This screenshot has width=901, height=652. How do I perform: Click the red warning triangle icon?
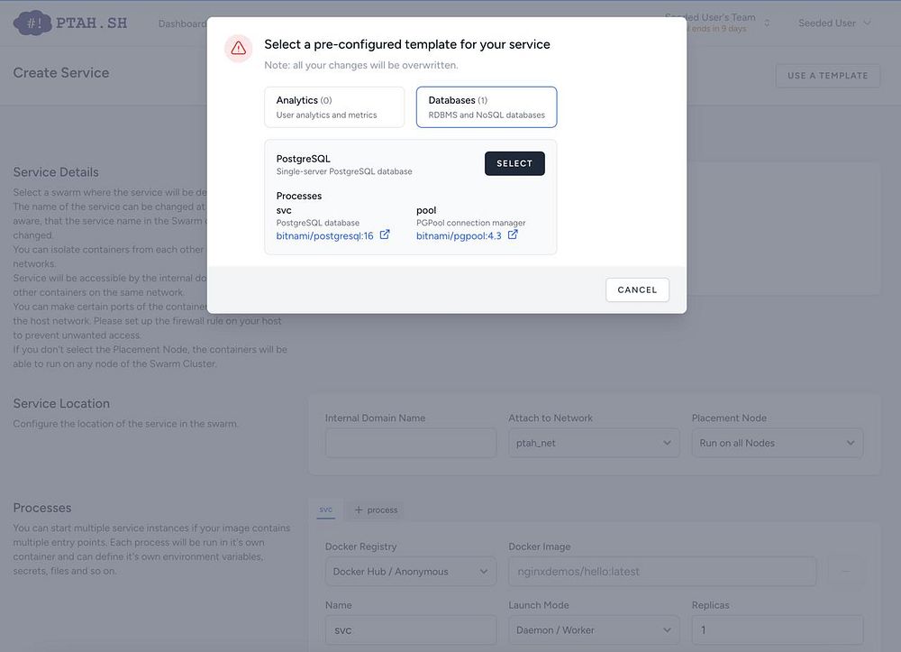(x=238, y=49)
